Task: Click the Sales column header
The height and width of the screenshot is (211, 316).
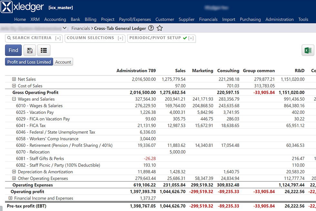Action: (x=180, y=71)
